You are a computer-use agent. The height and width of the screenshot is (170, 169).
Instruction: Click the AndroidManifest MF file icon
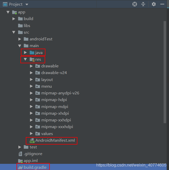click(32, 141)
